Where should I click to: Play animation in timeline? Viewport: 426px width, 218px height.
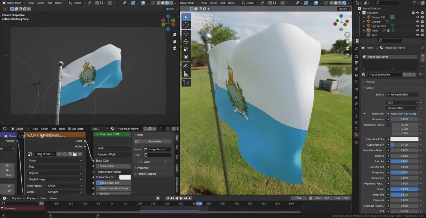[181, 198]
